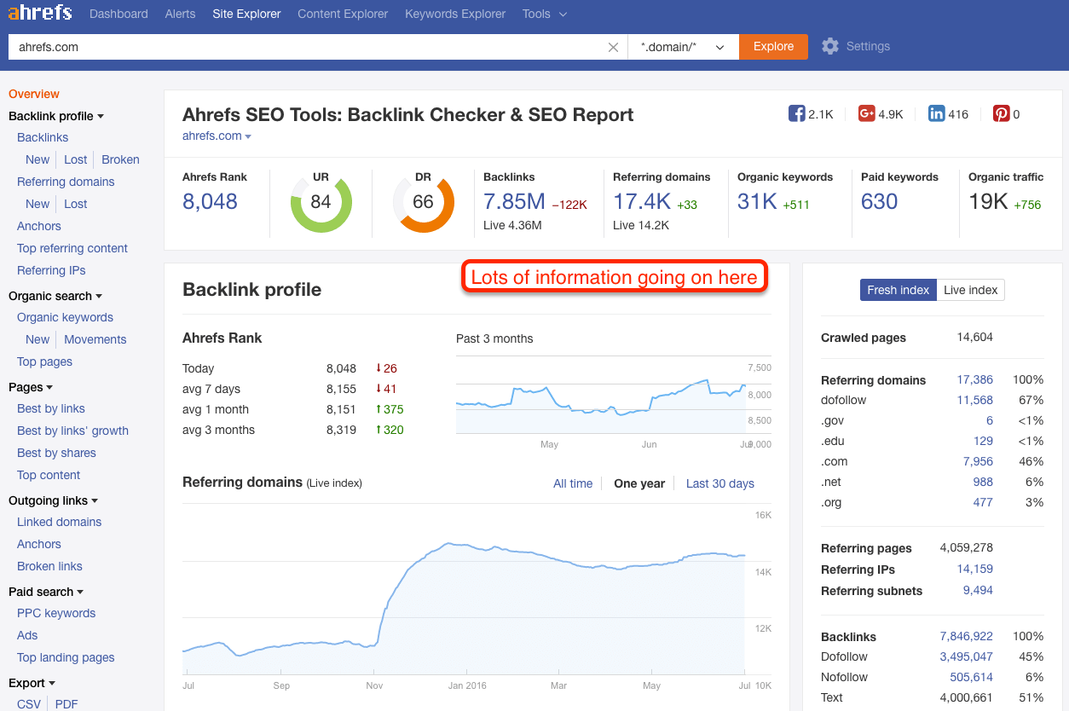This screenshot has height=711, width=1069.
Task: Collapse the Backlink profile sidebar section
Action: coord(55,116)
